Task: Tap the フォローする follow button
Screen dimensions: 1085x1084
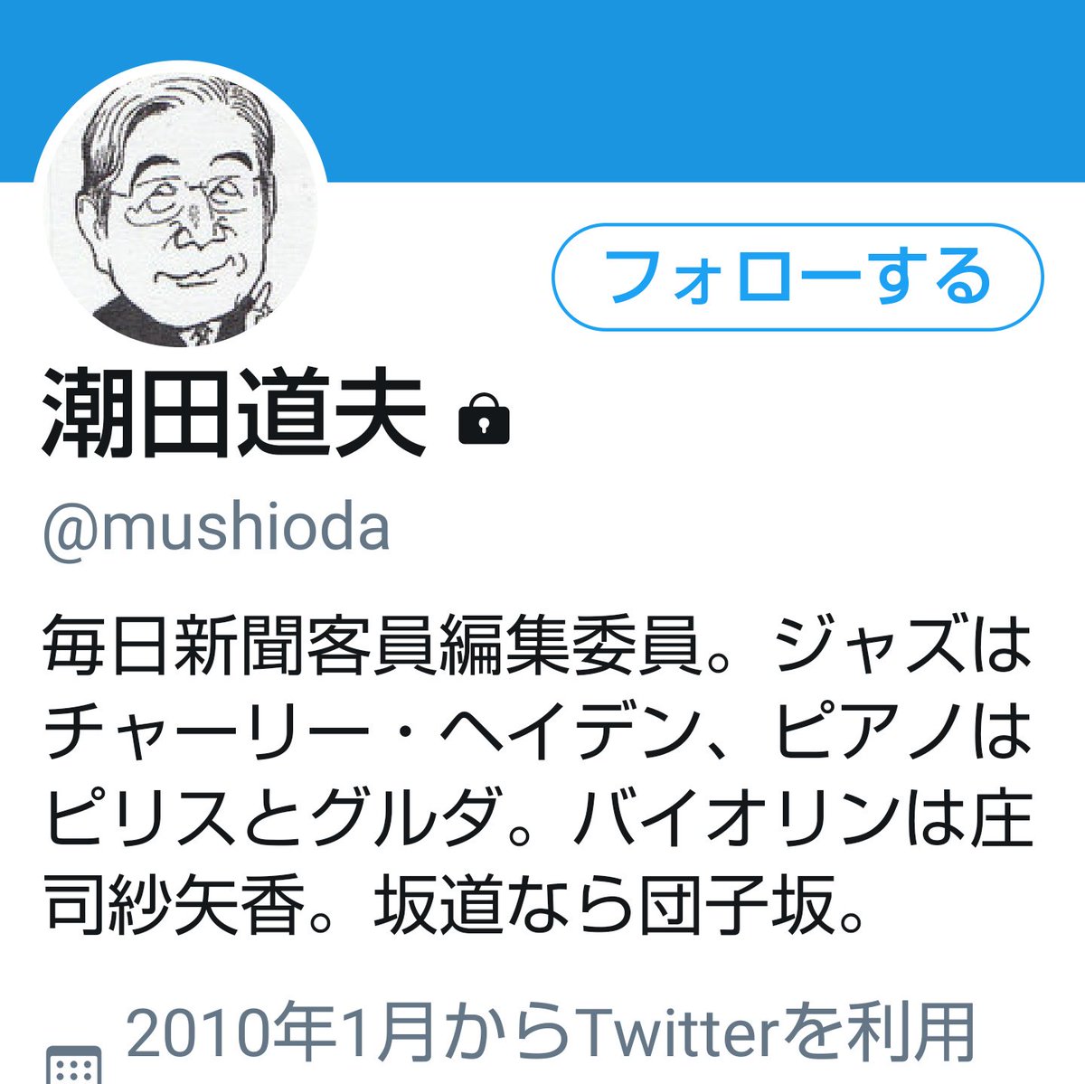Action: pos(797,276)
